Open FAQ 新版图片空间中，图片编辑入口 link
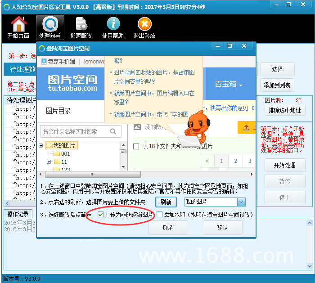Image resolution: width=315 pixels, height=283 pixels. point(154,98)
